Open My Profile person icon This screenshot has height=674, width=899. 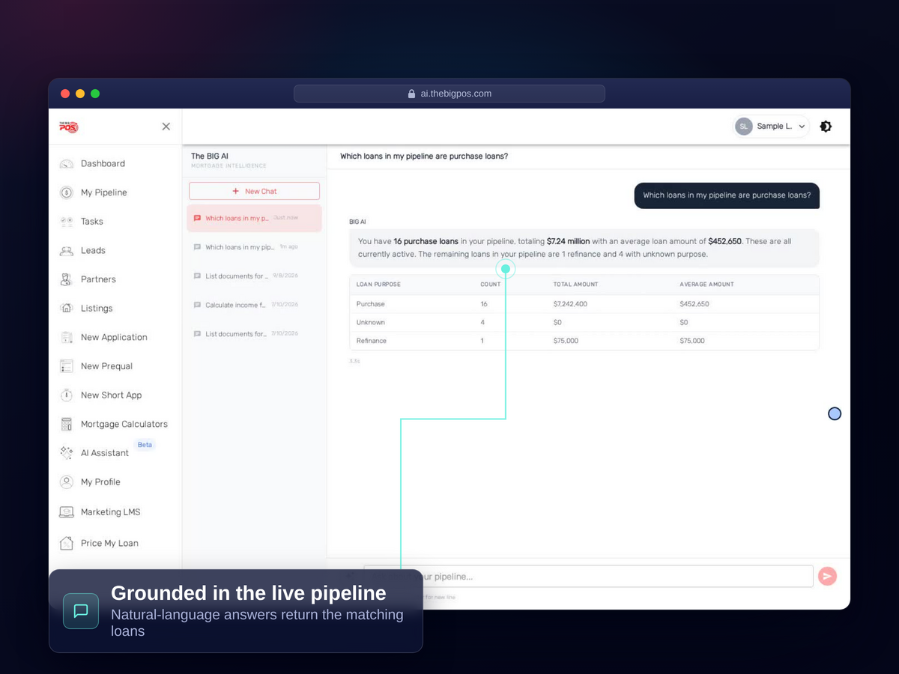pos(67,482)
